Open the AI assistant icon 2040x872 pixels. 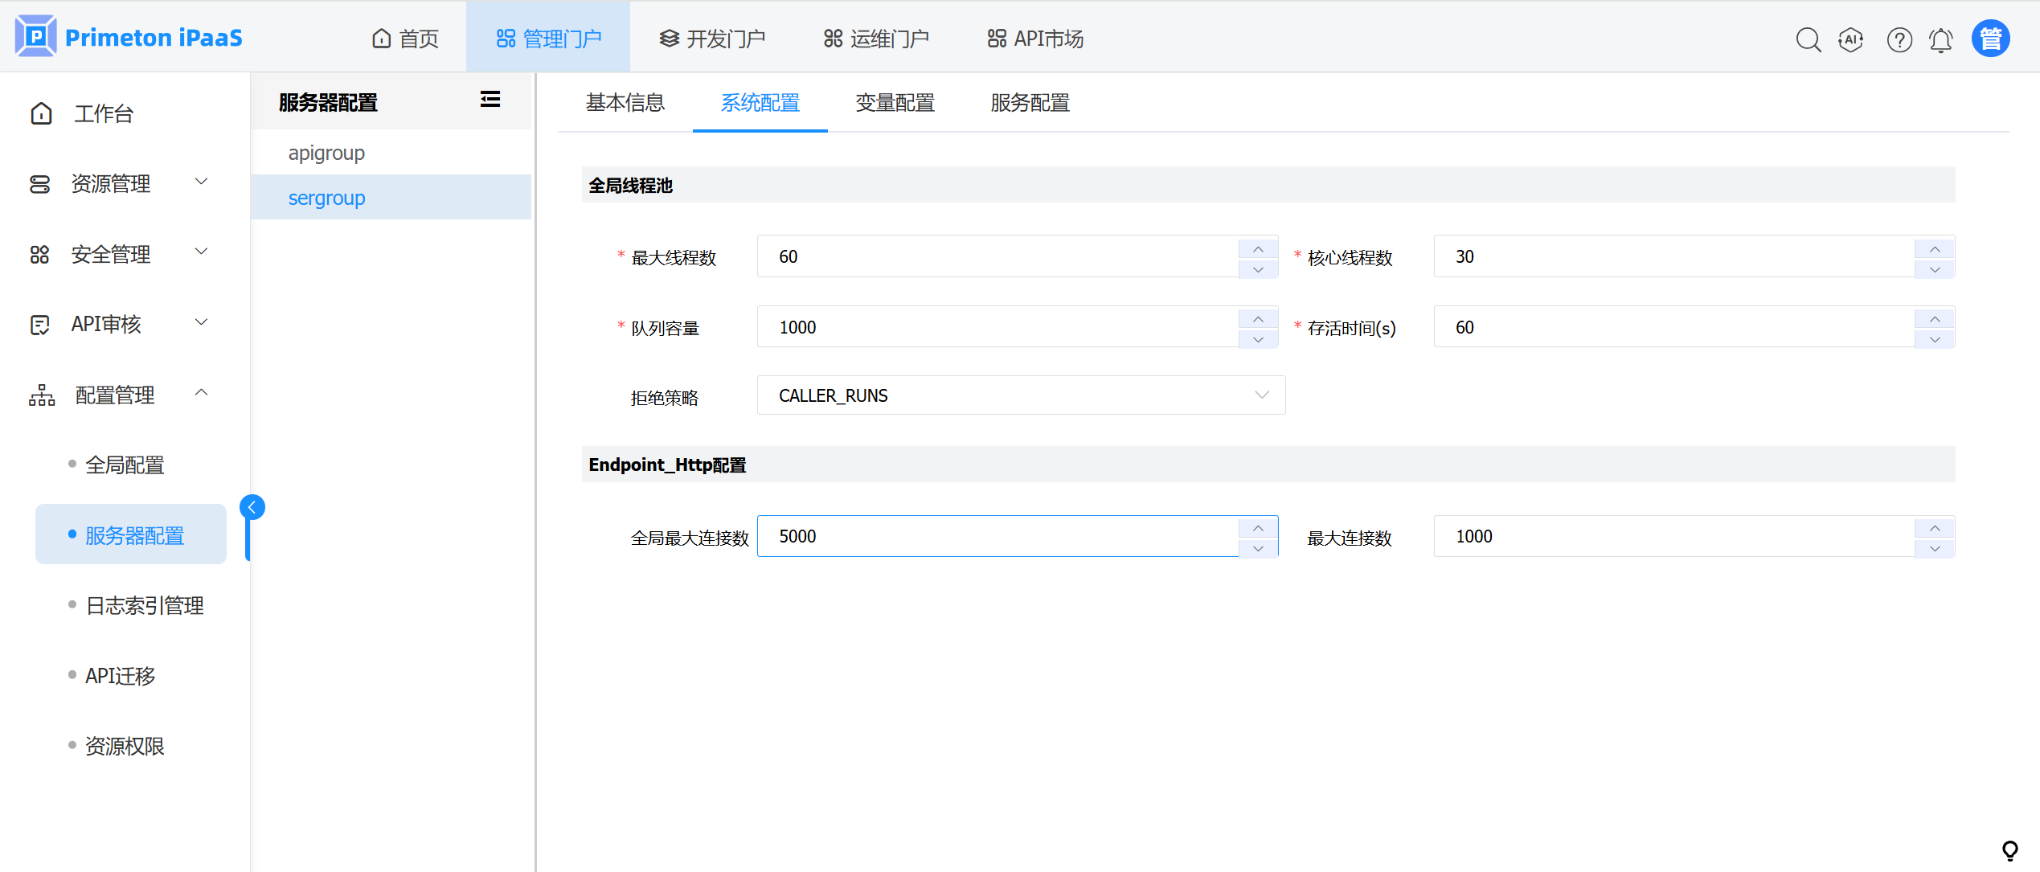pos(1850,39)
